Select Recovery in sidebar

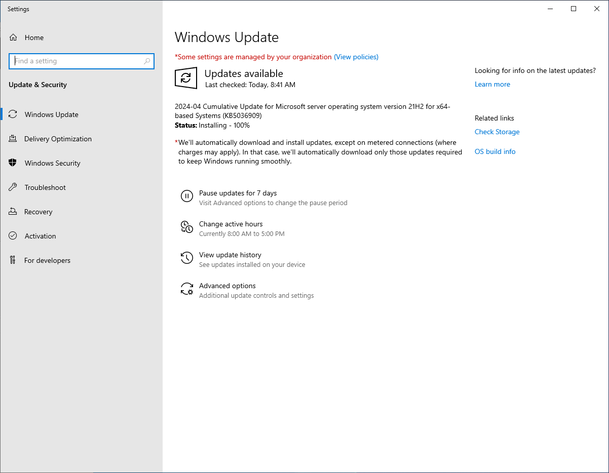pyautogui.click(x=82, y=212)
